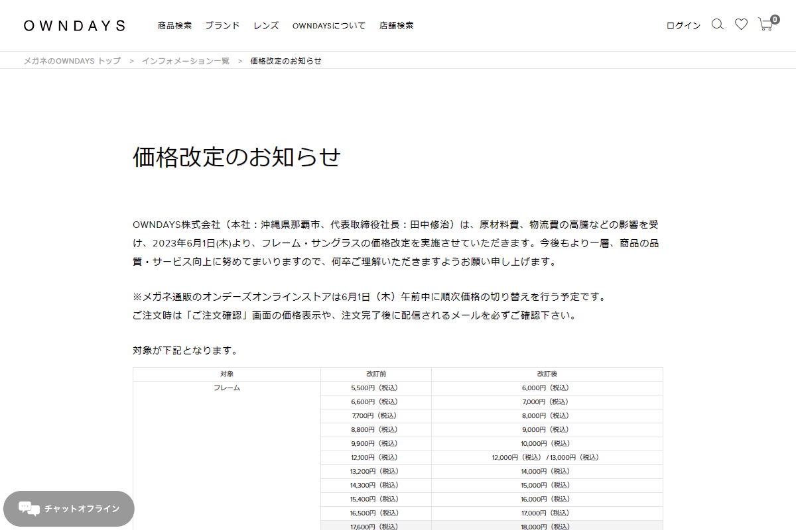Go to インフォメーション一覧 breadcrumb

point(185,60)
